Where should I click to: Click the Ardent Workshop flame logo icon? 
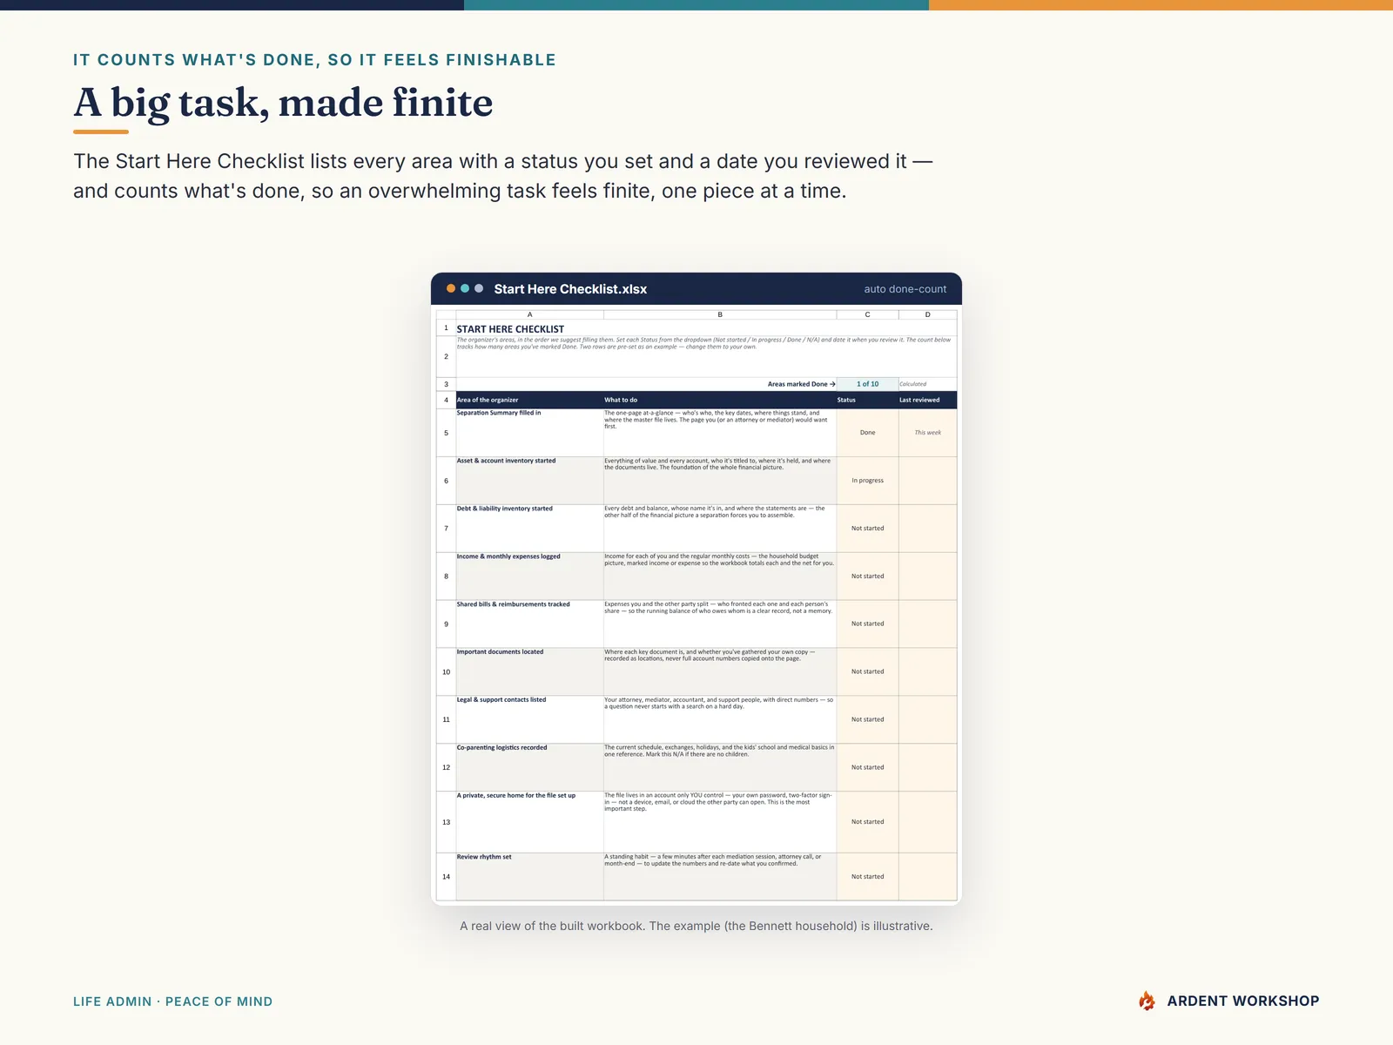tap(1147, 1001)
